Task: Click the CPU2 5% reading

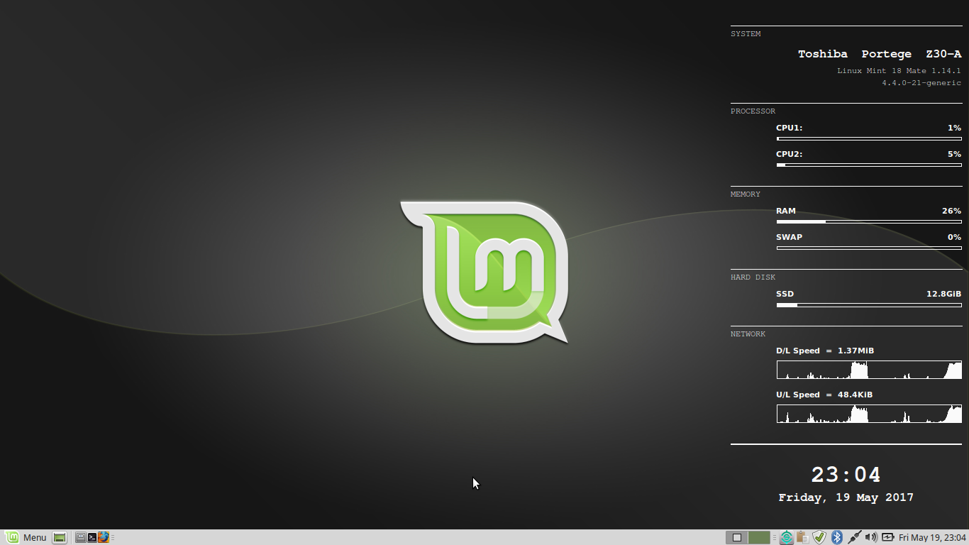Action: pos(954,154)
